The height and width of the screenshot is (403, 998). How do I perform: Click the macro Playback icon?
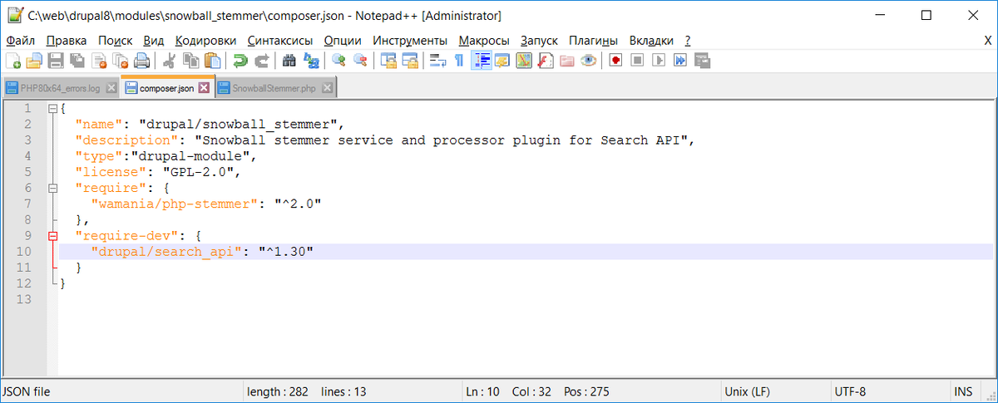pyautogui.click(x=660, y=60)
